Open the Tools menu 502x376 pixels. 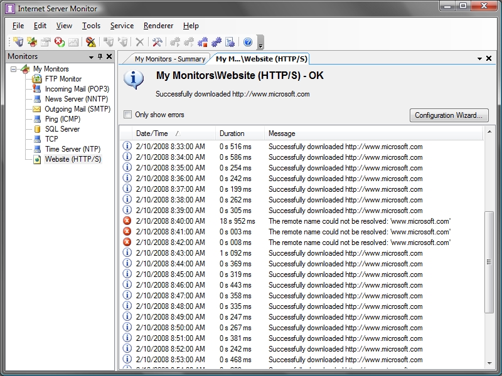pyautogui.click(x=91, y=26)
